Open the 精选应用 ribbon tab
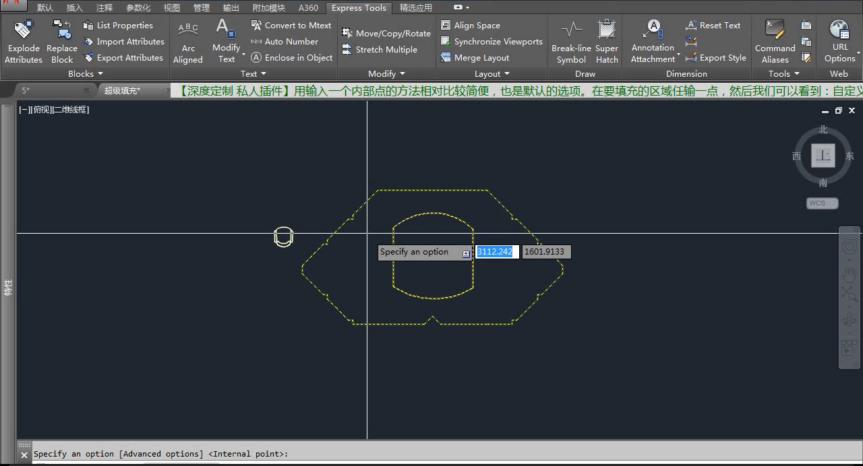Viewport: 863px width, 466px height. coord(416,8)
